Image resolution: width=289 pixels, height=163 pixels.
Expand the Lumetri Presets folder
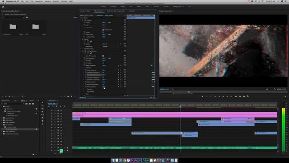click(x=2, y=118)
